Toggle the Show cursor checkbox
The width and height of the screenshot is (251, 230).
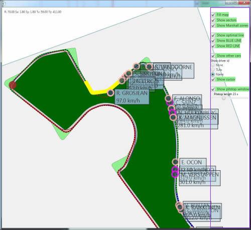[x=213, y=79]
